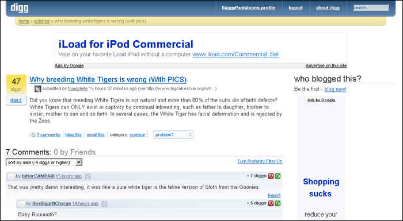This screenshot has height=221, width=403.
Task: Click the '15 hours ago' comment timestamp
Action: click(x=69, y=176)
